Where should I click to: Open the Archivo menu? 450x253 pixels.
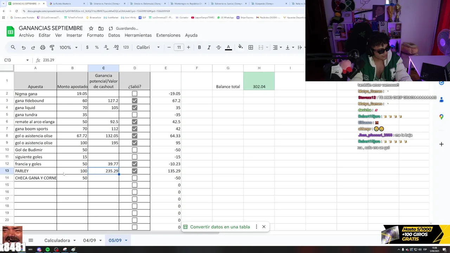click(26, 35)
